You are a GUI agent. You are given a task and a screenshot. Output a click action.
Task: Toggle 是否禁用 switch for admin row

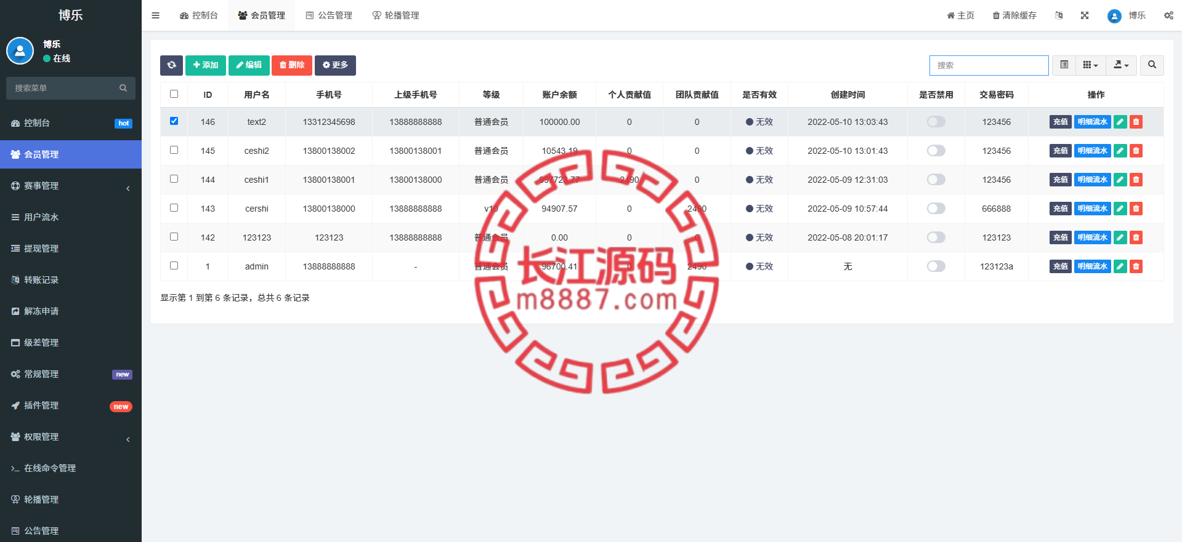936,266
